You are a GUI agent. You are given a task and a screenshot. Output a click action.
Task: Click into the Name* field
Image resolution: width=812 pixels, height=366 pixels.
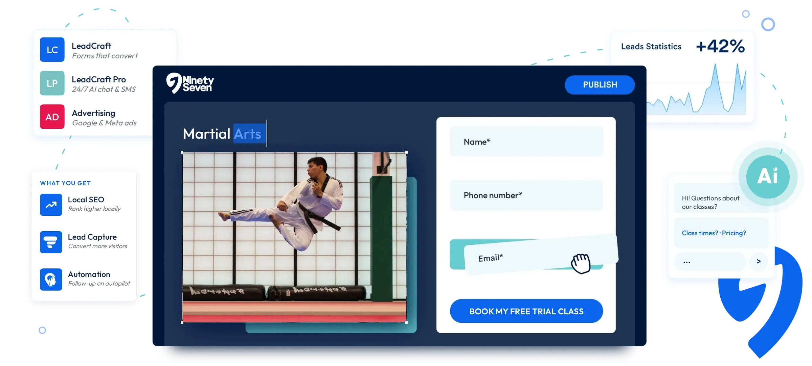(x=526, y=141)
